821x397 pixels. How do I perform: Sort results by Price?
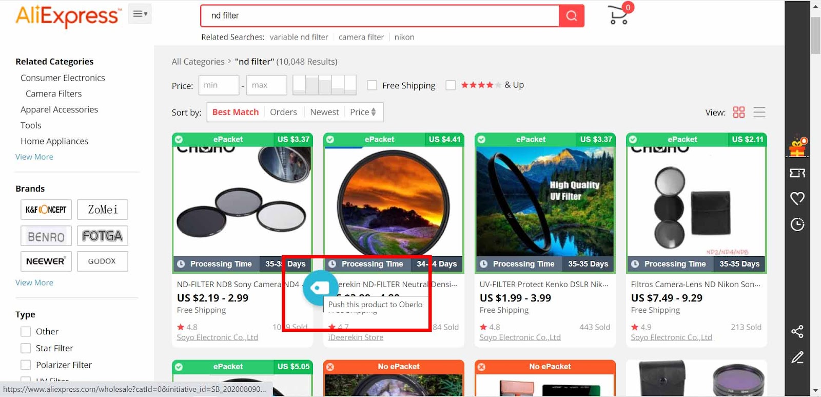coord(363,112)
